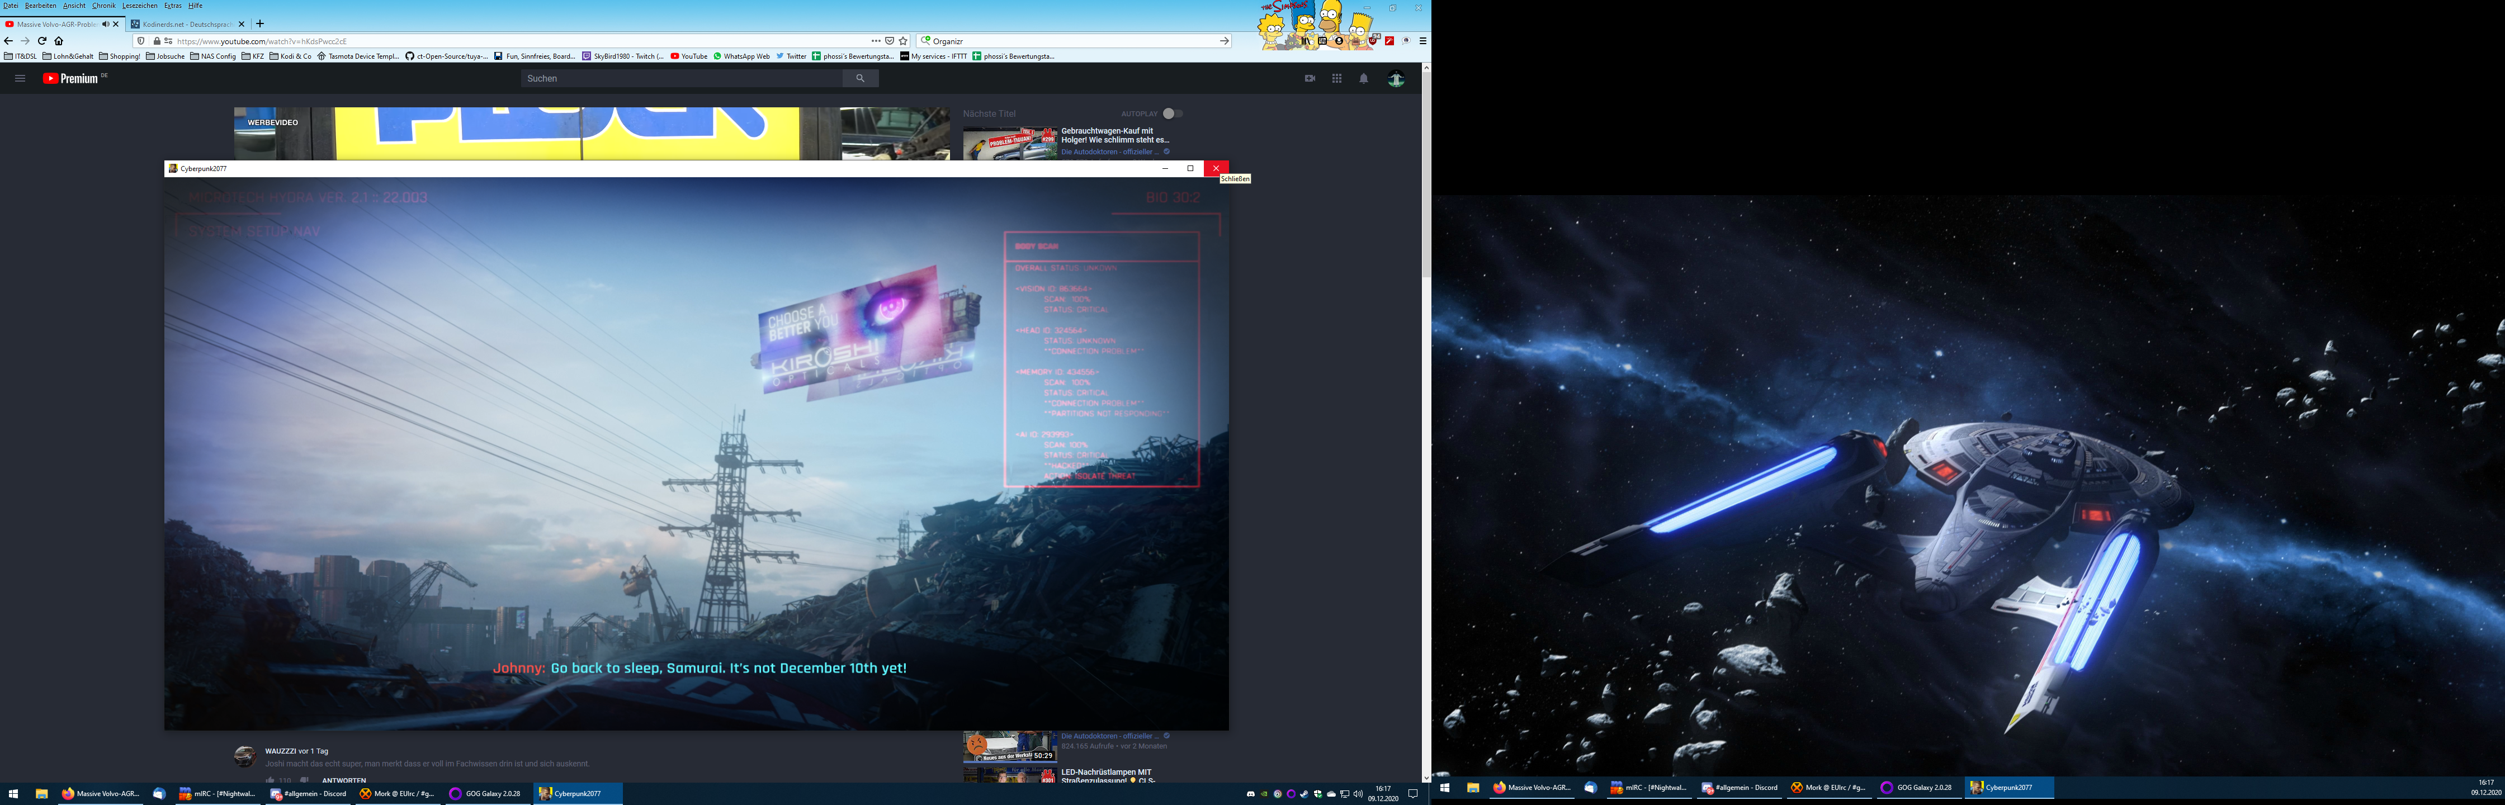Image resolution: width=2505 pixels, height=805 pixels.
Task: Open Lesezeichen menu
Action: click(140, 6)
